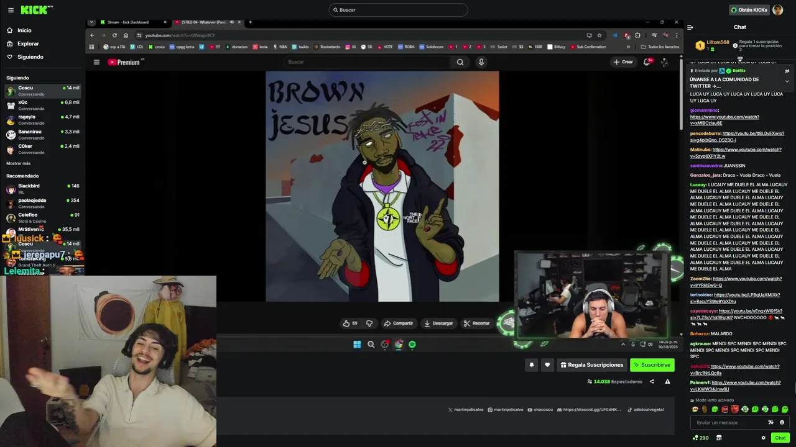Click the Lucauy chat username
Image resolution: width=796 pixels, height=447 pixels.
tap(698, 185)
